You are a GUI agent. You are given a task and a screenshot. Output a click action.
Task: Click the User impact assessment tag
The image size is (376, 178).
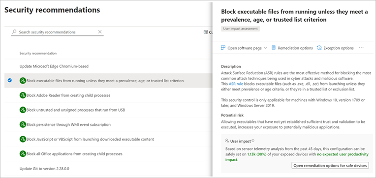coord(240,29)
